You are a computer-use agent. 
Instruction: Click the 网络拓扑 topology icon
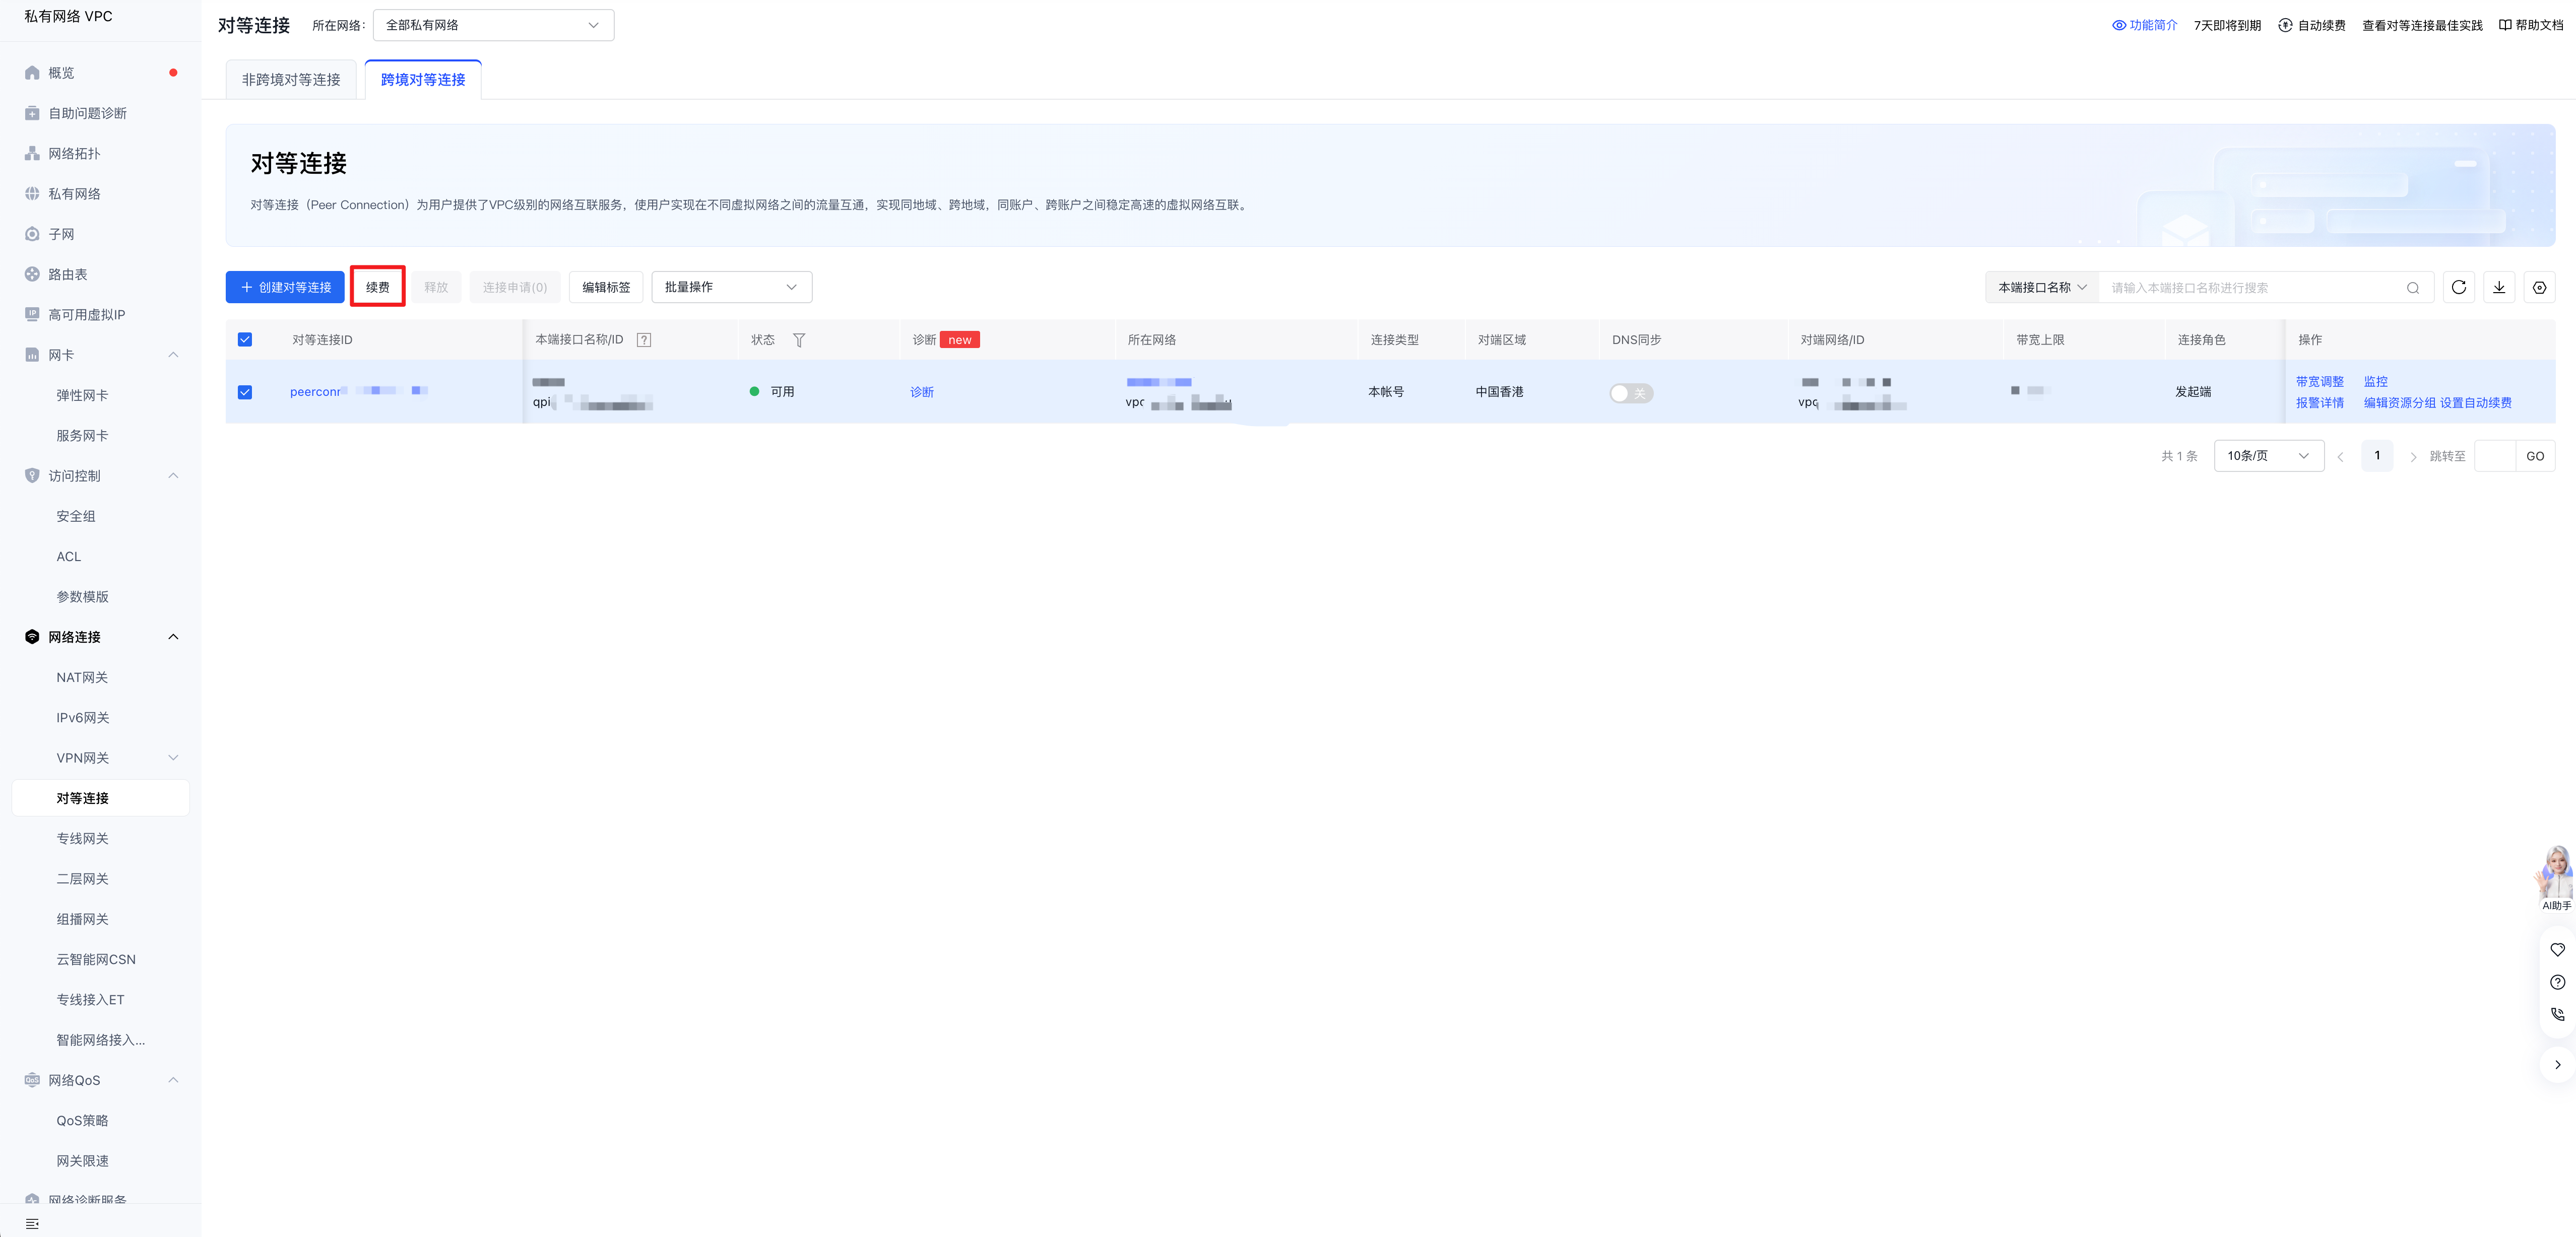coord(32,154)
